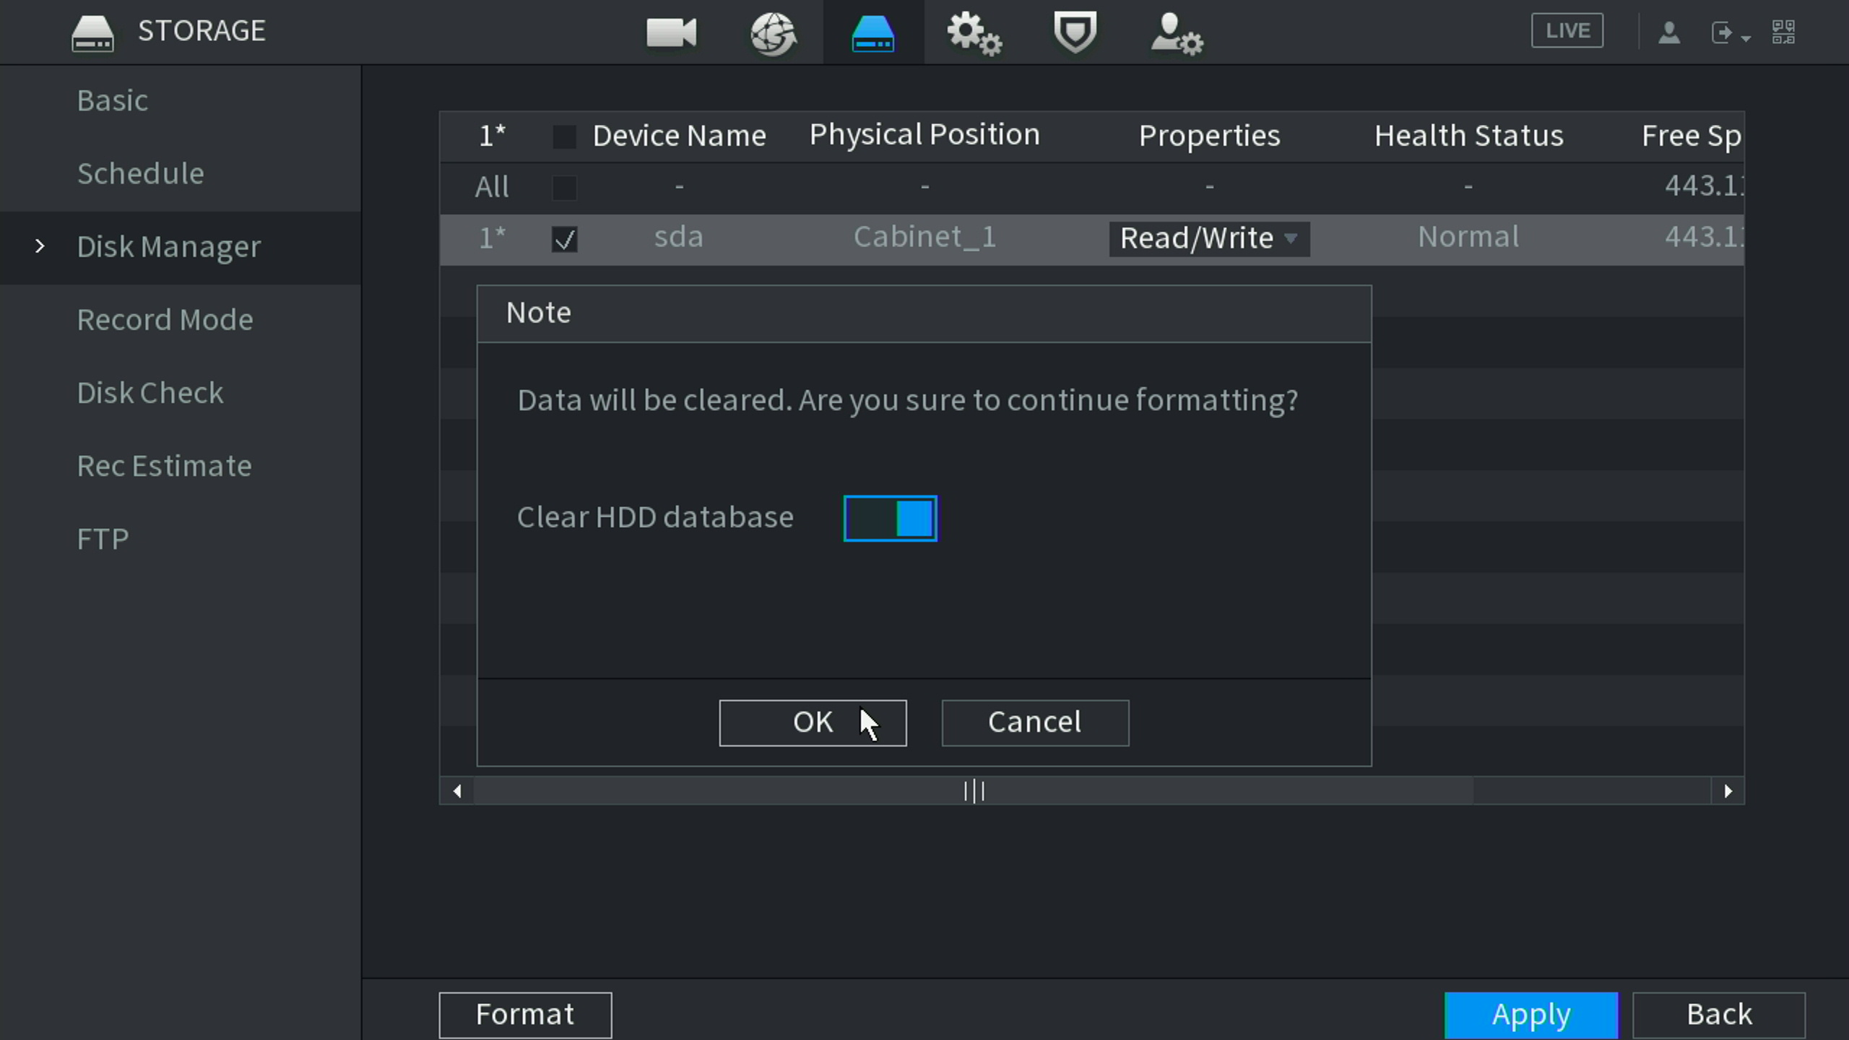Check the All disks checkbox
This screenshot has width=1849, height=1040.
[564, 187]
